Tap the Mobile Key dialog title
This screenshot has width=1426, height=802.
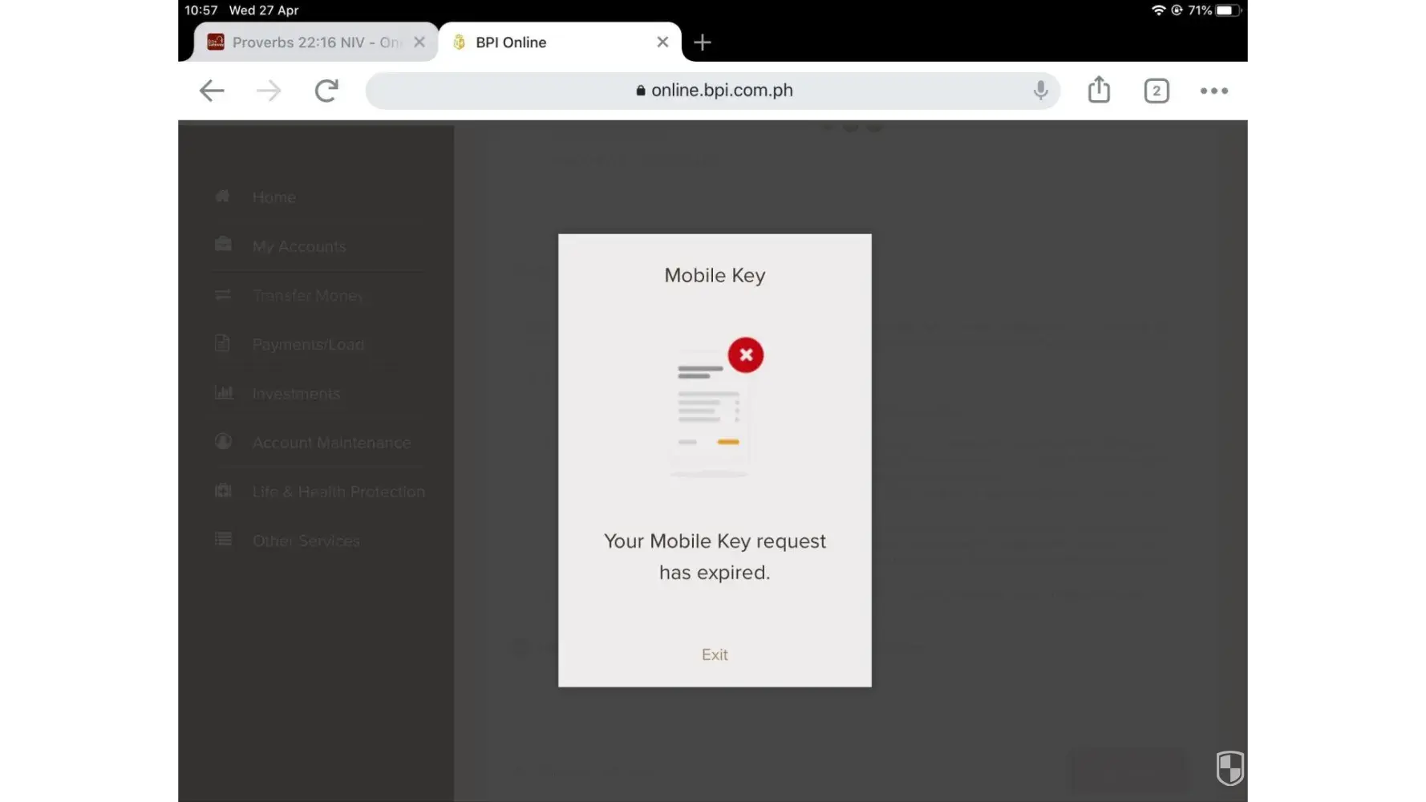(715, 275)
